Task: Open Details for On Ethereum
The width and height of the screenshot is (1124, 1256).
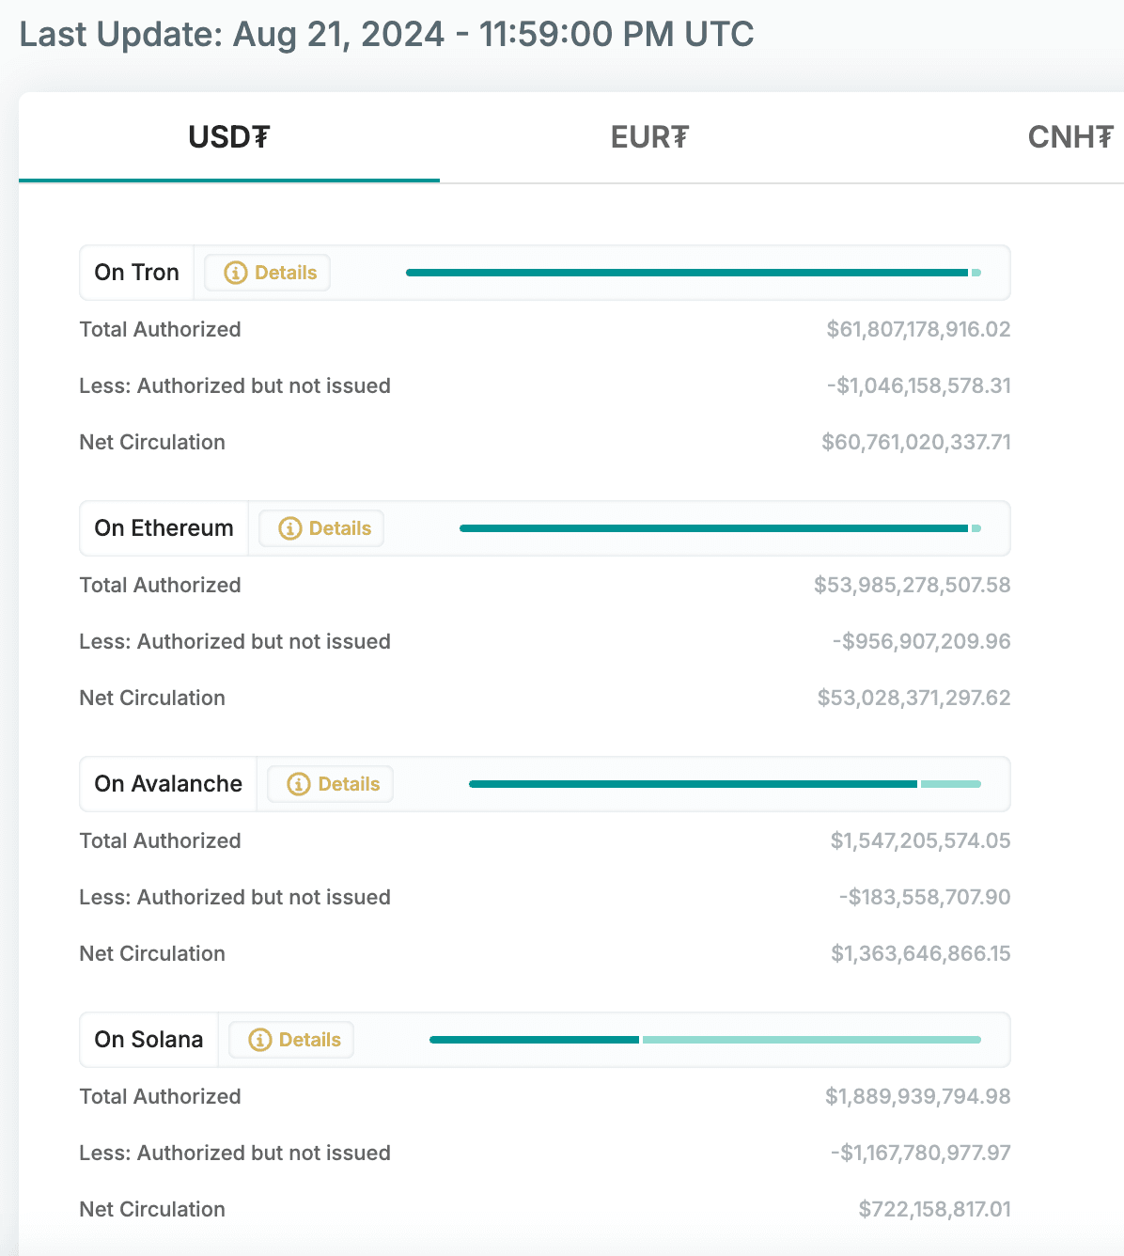Action: pyautogui.click(x=321, y=528)
